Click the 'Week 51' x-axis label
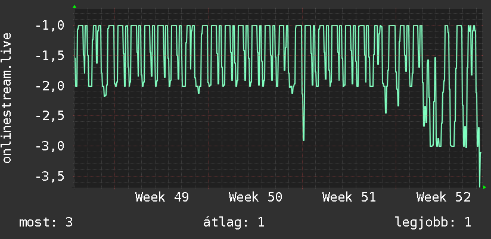Screen dimensions: 491x239 point(349,197)
